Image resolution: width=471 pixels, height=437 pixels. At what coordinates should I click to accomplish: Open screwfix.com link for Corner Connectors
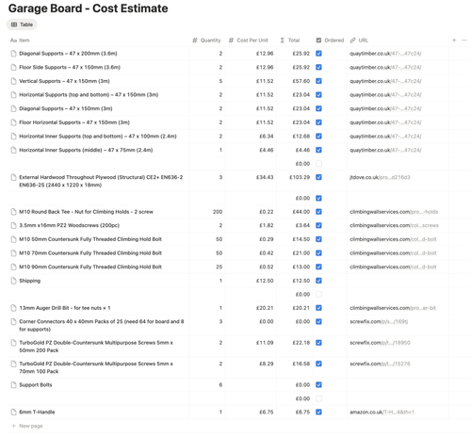coord(379,322)
